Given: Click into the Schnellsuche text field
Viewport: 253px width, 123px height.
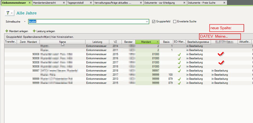Looking at the screenshot, I should point(86,22).
